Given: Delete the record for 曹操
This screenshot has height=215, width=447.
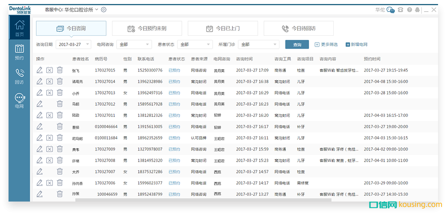Looking at the screenshot, I should 60,126.
